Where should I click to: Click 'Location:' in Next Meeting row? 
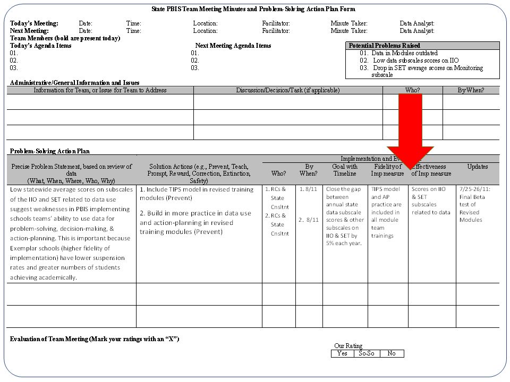point(205,31)
